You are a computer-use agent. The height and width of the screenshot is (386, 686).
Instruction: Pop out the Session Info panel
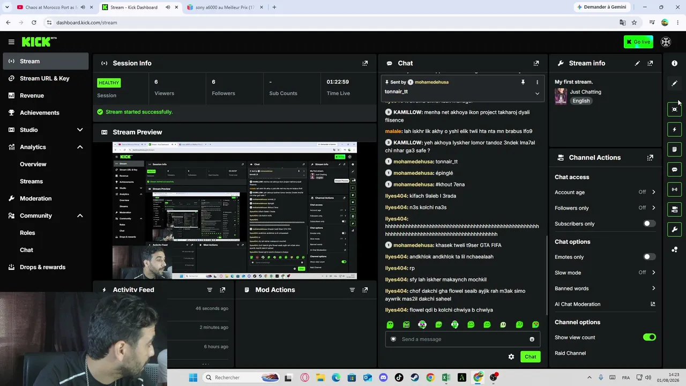(x=365, y=63)
